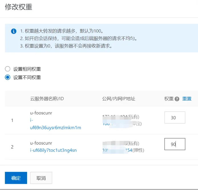198x191 pixels.
Task: Click server name u-fooscunr in row 1
Action: pos(41,113)
